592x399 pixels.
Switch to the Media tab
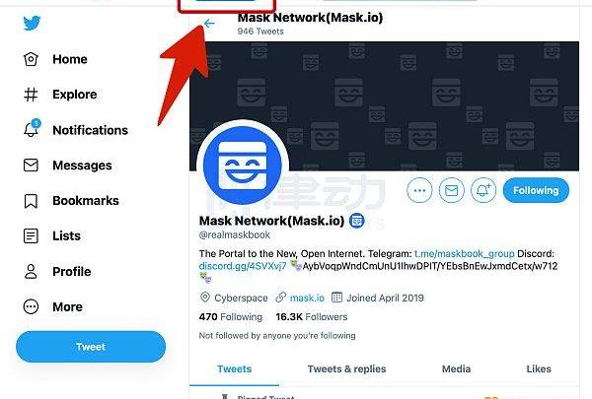pyautogui.click(x=456, y=369)
